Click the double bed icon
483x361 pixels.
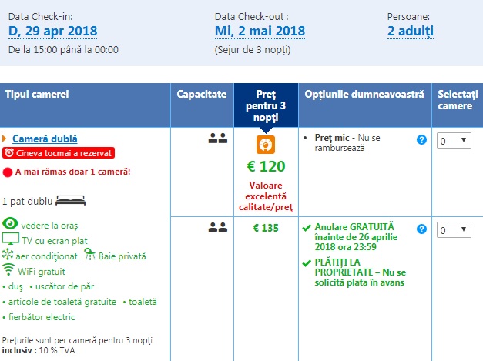tap(72, 201)
